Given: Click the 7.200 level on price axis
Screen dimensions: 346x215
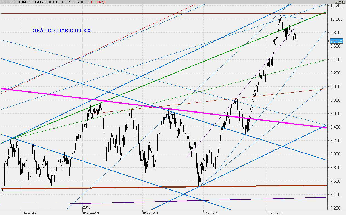Looking at the screenshot, I should pos(336,208).
